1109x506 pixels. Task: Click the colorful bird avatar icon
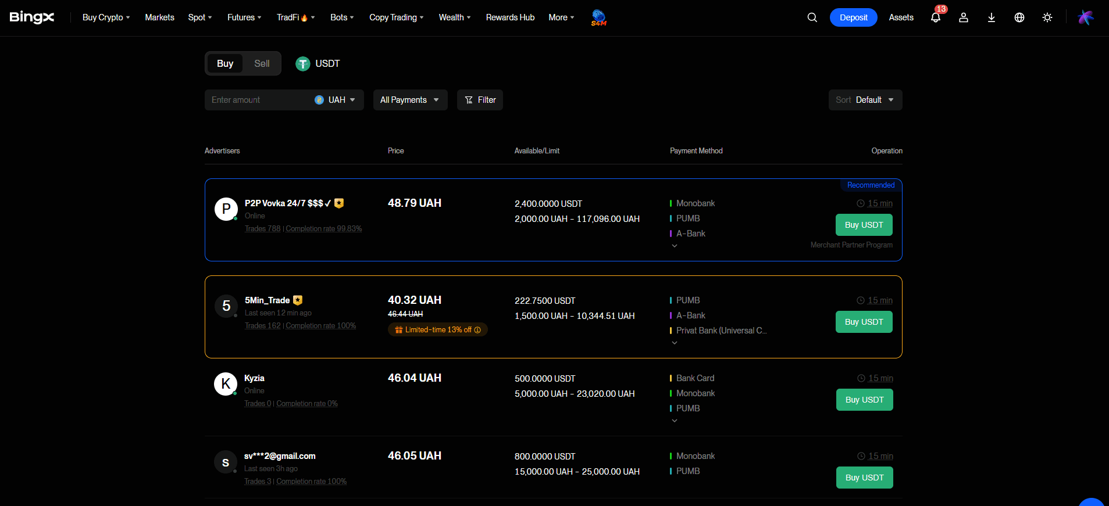(1086, 17)
